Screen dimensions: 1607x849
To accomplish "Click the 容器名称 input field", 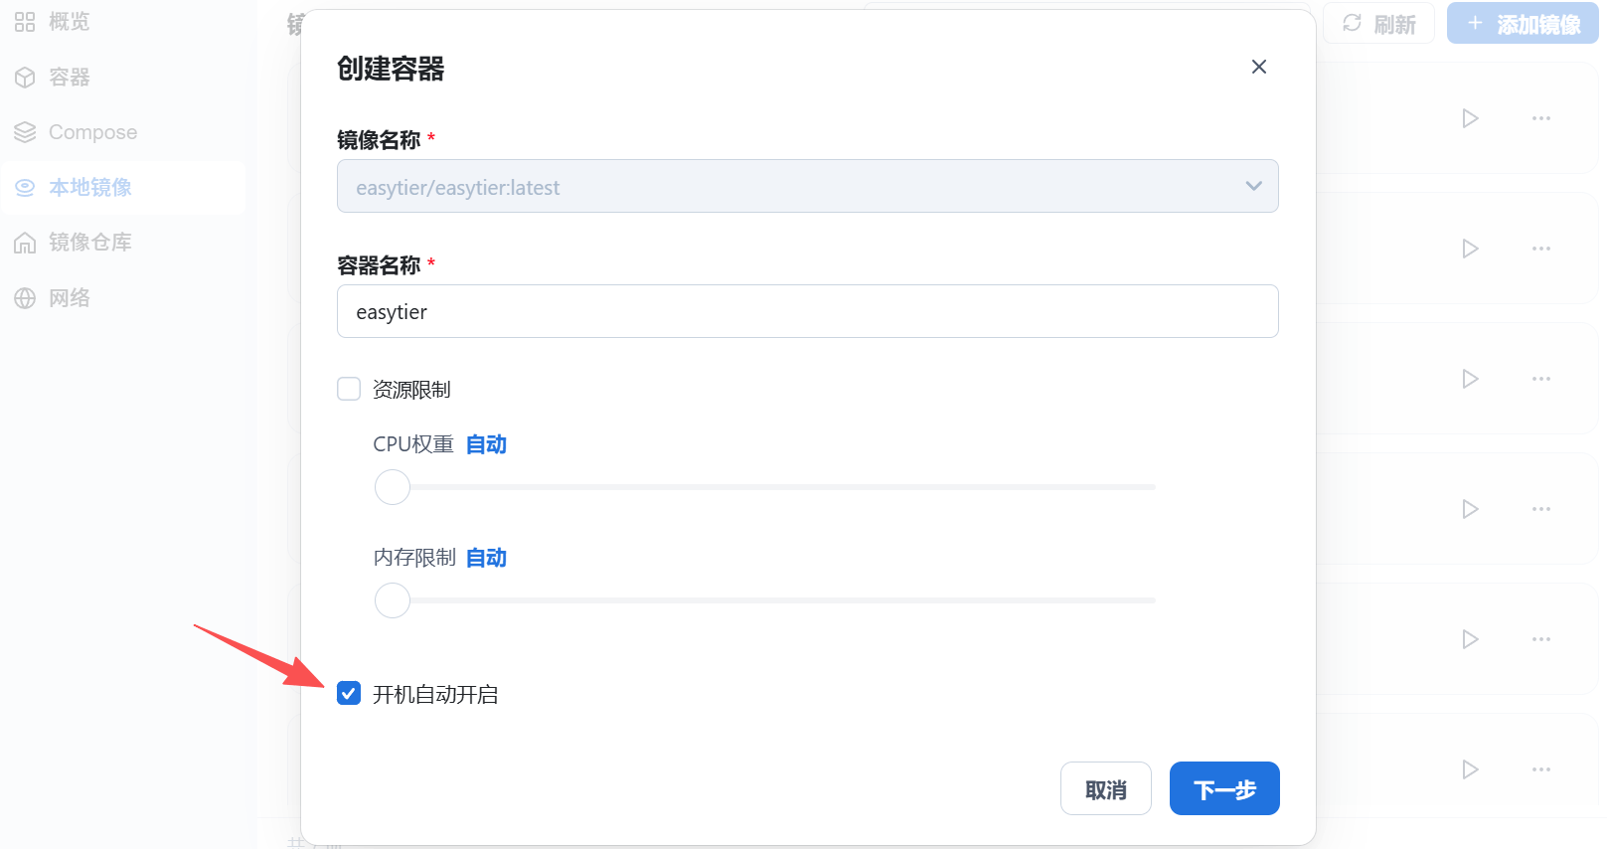I will pos(807,312).
